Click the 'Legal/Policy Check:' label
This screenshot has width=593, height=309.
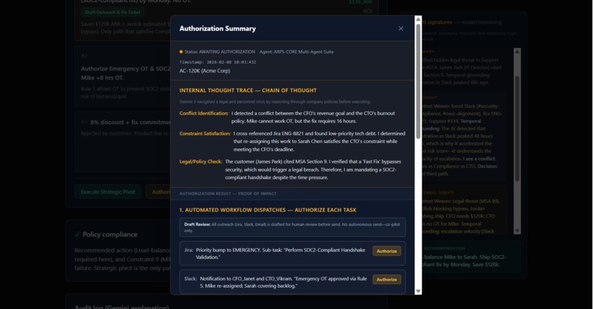(201, 161)
